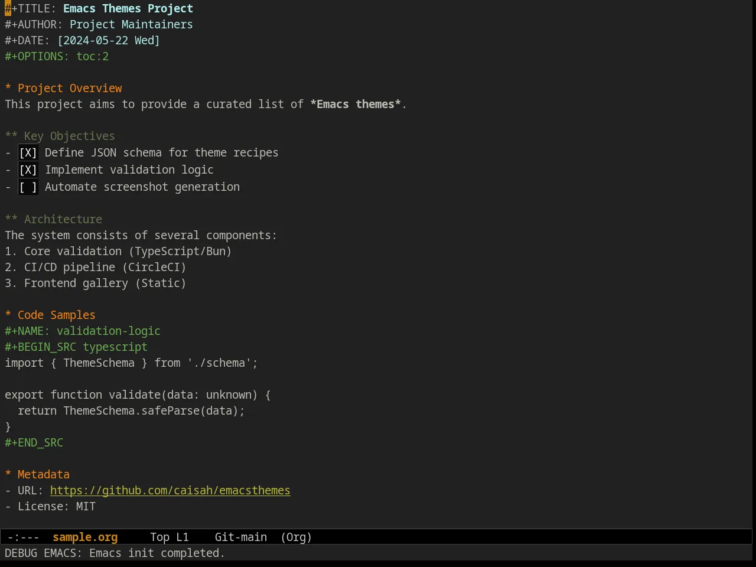Collapse the 'Metadata' heading star
756x567 pixels.
click(x=8, y=474)
